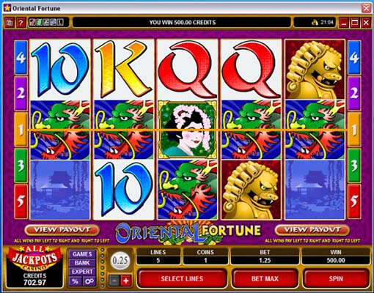This screenshot has height=293, width=374.
Task: Open the left VIEW PAYOUT button
Action: [62, 230]
